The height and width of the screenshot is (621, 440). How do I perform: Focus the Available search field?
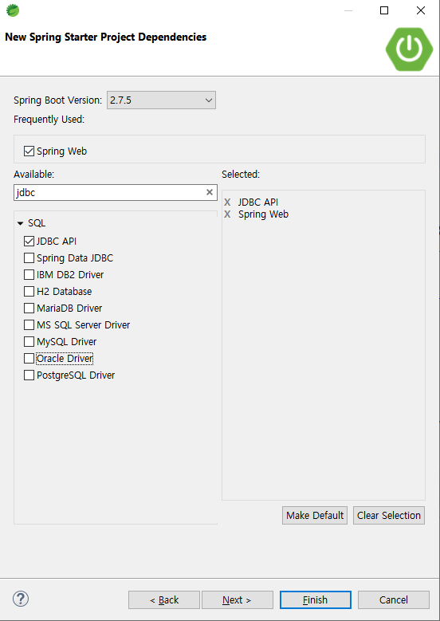coord(116,192)
